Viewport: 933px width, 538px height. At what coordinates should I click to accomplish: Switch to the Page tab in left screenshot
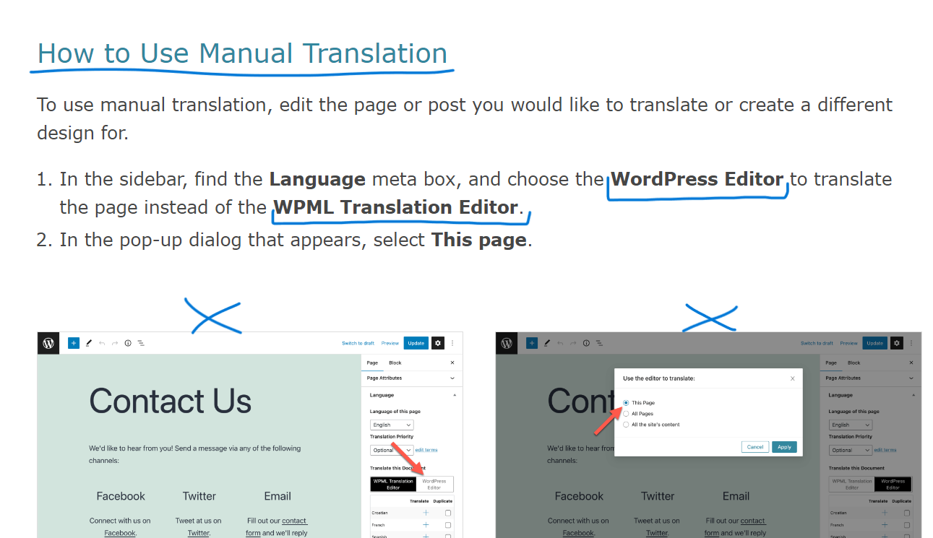(x=372, y=363)
